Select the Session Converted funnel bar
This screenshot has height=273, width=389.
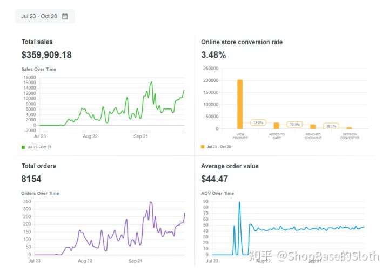pyautogui.click(x=350, y=128)
